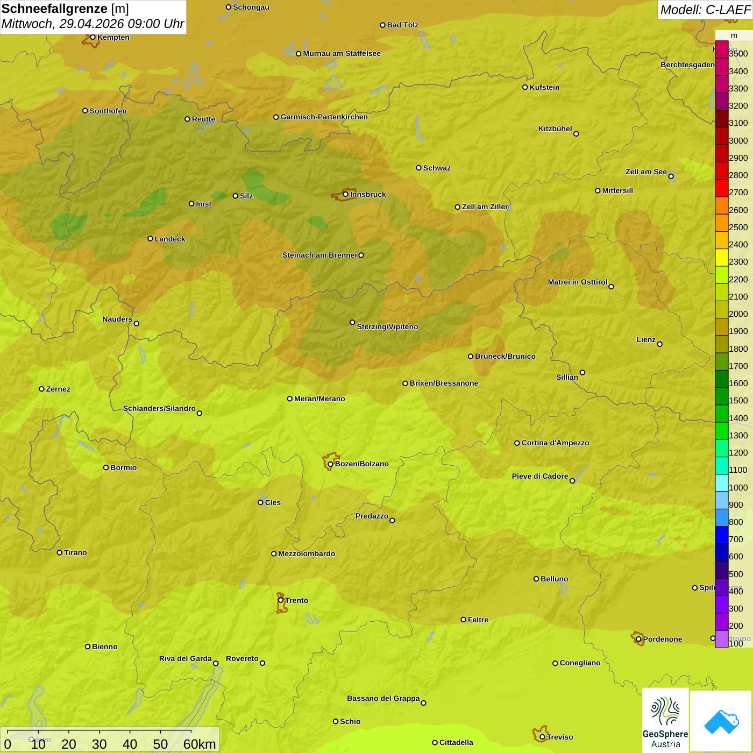Click the GeoSphere Austria logo
753x753 pixels.
coord(665,721)
